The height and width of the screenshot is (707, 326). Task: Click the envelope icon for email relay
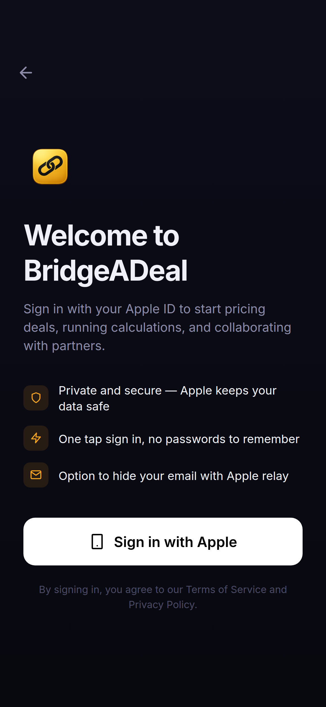36,475
